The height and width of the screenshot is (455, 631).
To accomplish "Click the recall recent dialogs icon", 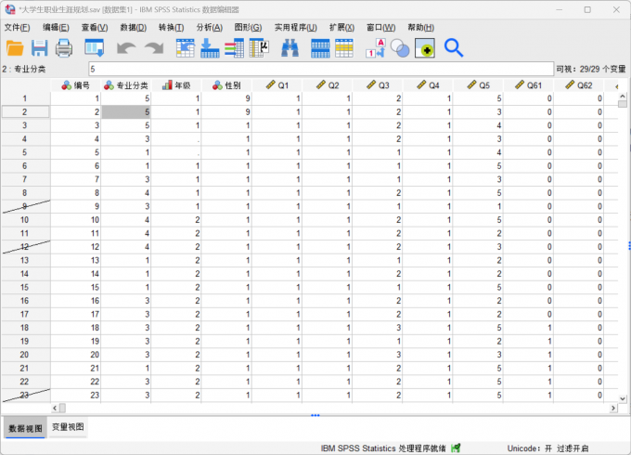I will [x=95, y=47].
